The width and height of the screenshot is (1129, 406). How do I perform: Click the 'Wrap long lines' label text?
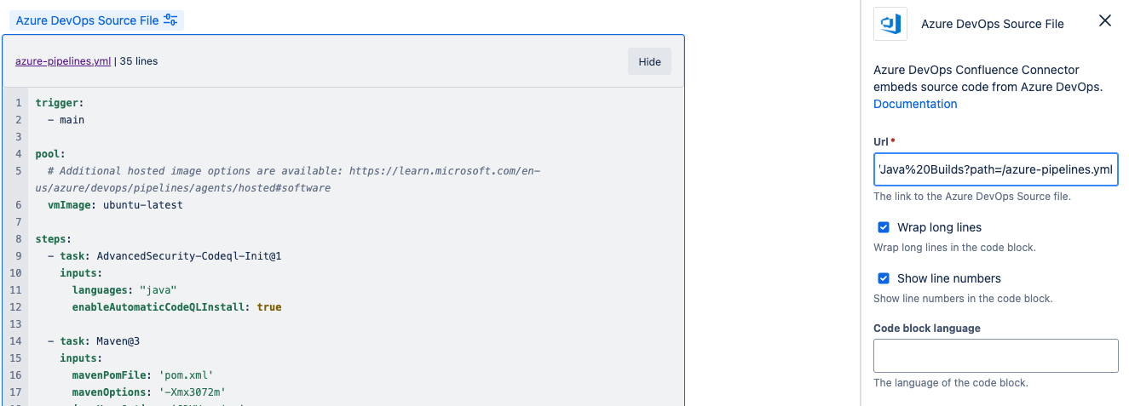939,227
